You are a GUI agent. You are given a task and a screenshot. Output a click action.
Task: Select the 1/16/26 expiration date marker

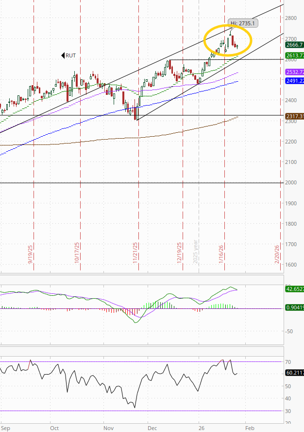coord(221,254)
